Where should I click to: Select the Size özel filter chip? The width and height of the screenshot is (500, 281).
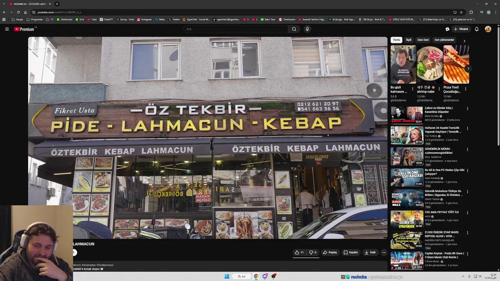tap(423, 40)
